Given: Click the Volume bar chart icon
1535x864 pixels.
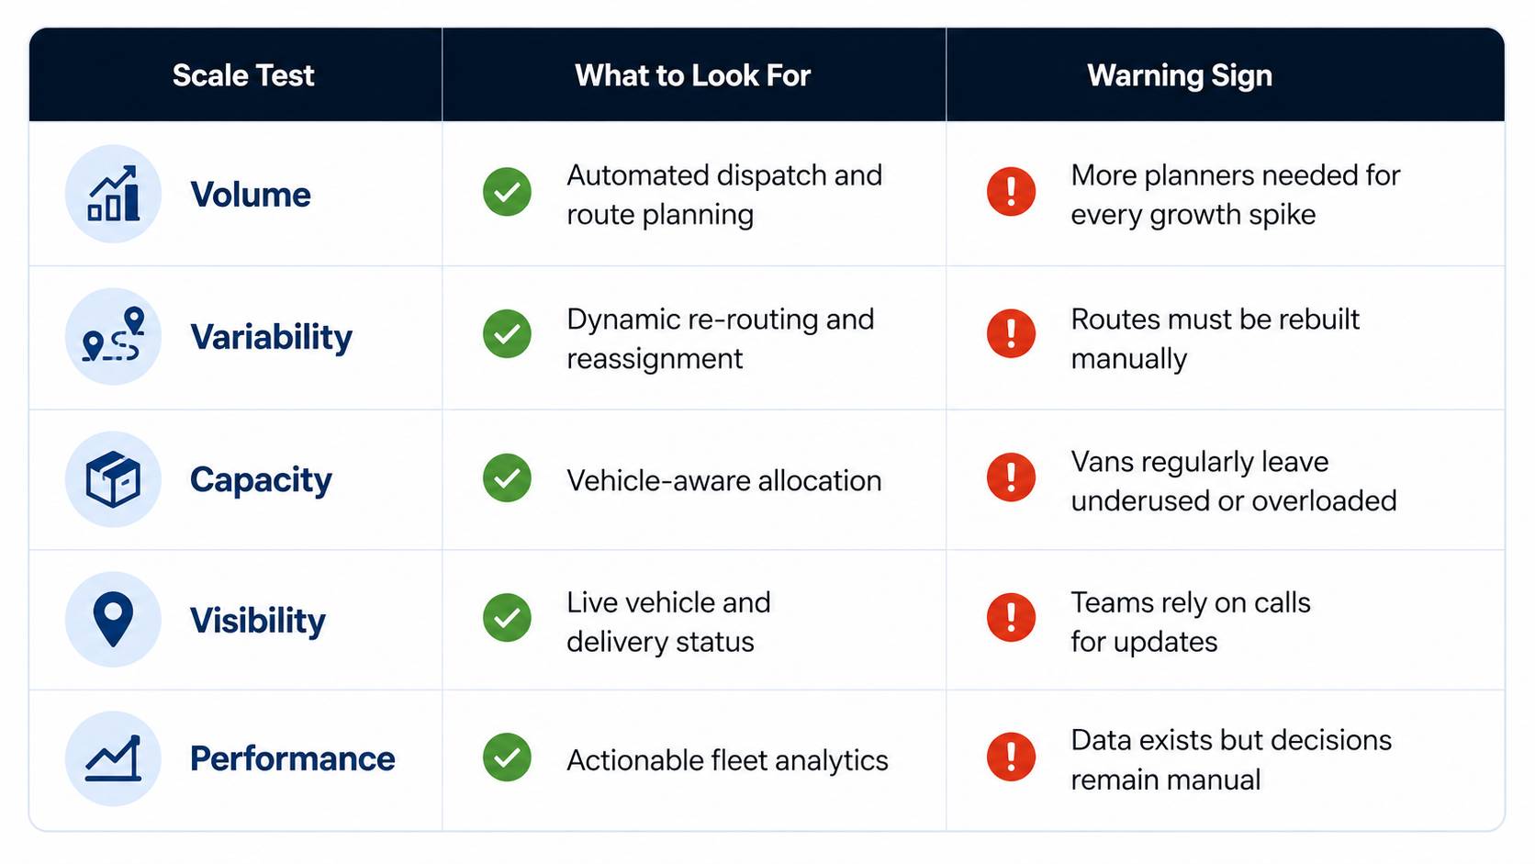Looking at the screenshot, I should point(113,194).
